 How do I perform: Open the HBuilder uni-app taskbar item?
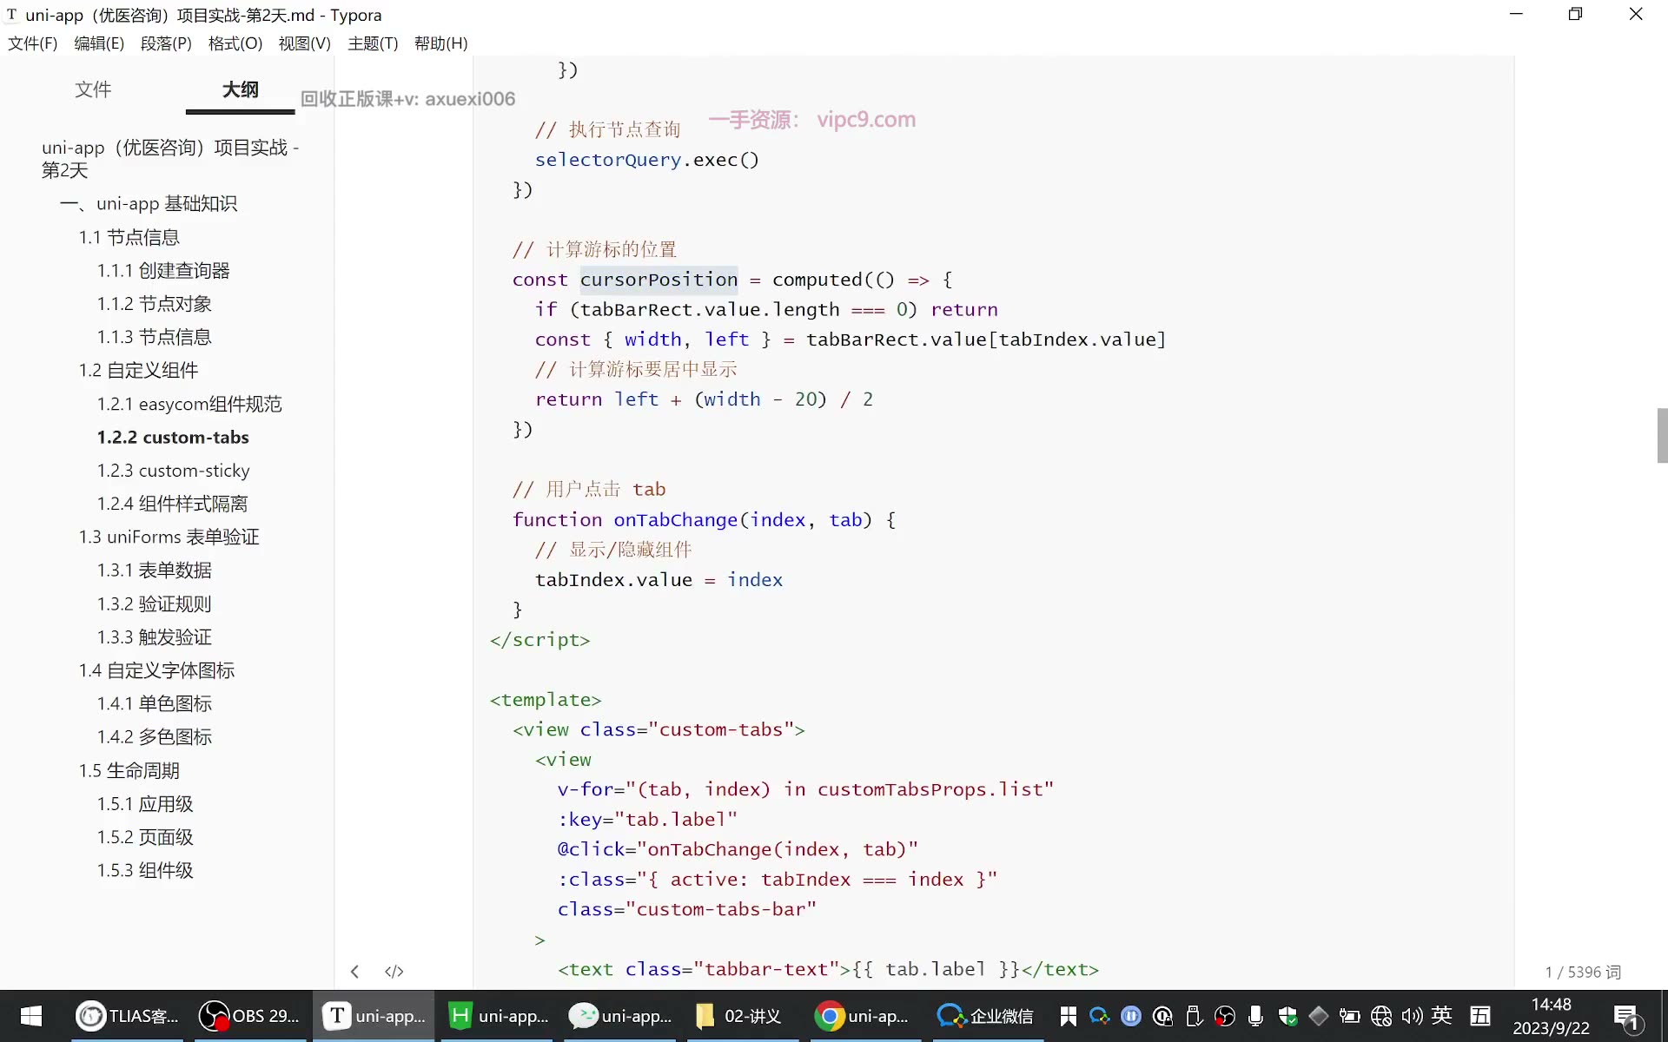coord(498,1016)
